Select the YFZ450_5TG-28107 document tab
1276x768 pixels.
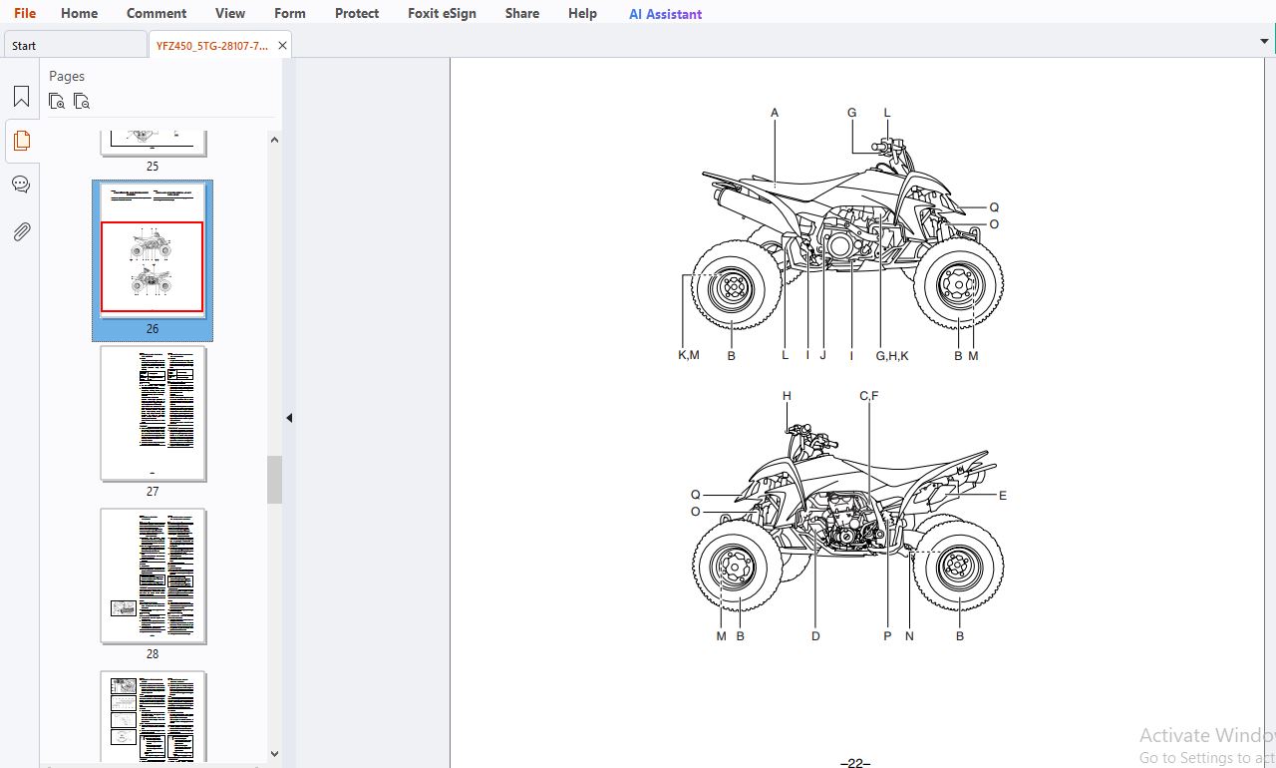(211, 45)
